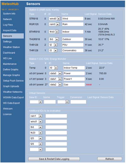Select Inspect Data menu item
This screenshot has width=126, height=164.
tap(9, 30)
